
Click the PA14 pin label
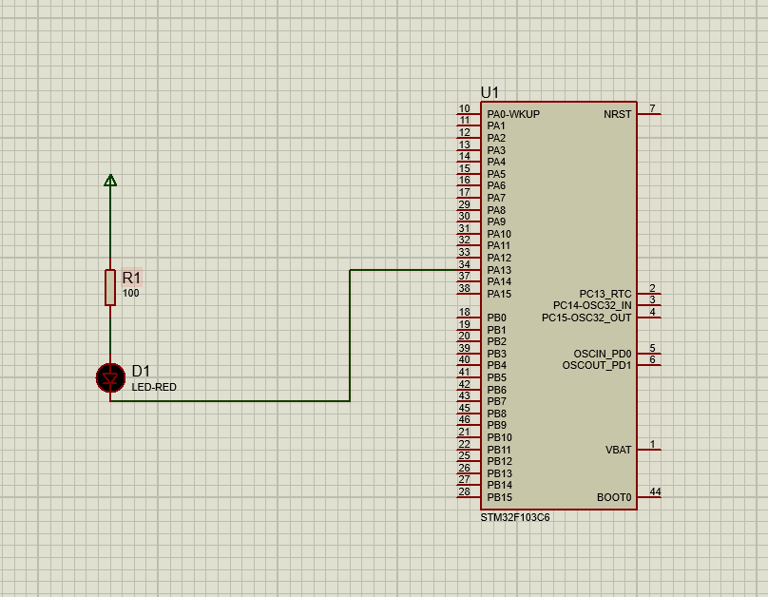click(499, 281)
